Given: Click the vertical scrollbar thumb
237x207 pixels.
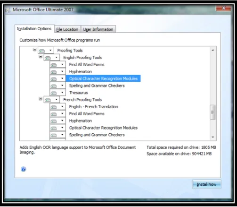Looking at the screenshot, I should tap(212, 112).
